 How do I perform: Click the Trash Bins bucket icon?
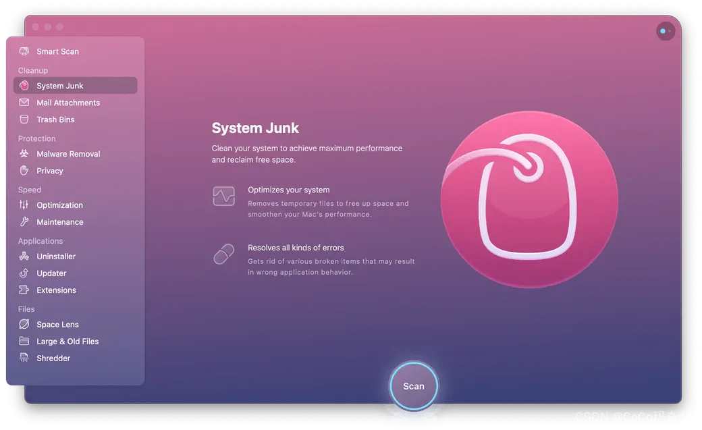pos(24,119)
